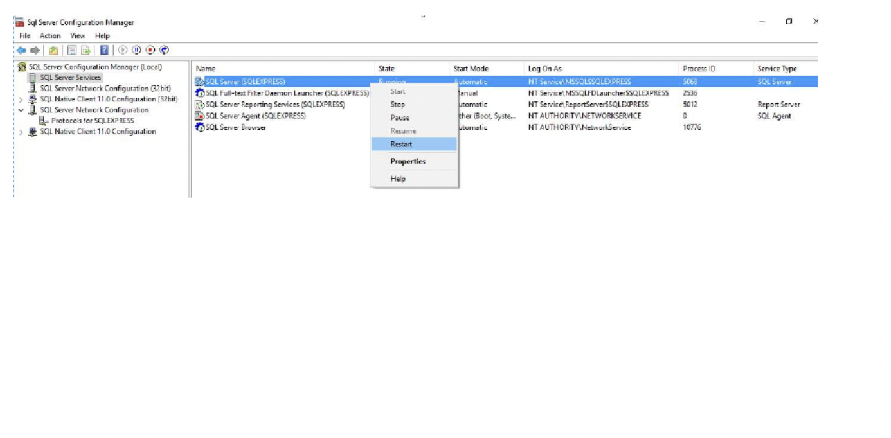The width and height of the screenshot is (891, 438).
Task: Choose Pause from the context menu
Action: point(414,118)
